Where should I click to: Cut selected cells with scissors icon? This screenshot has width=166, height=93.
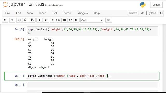(x=19, y=20)
